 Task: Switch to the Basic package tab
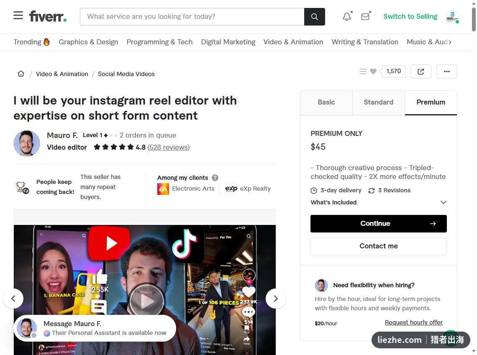pos(326,102)
